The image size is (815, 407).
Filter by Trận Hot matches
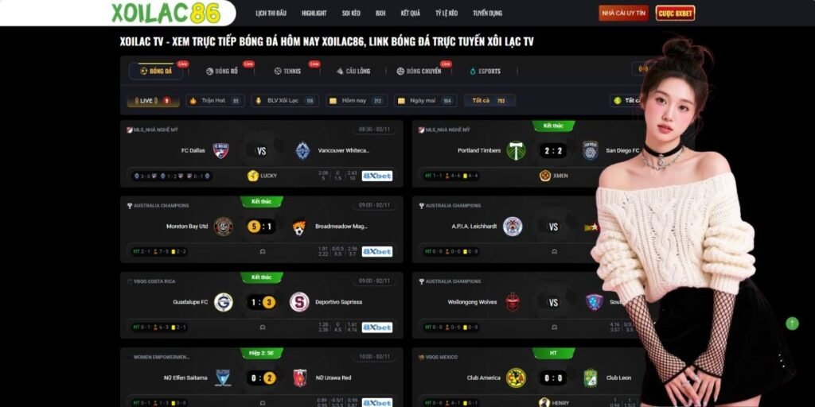[215, 101]
